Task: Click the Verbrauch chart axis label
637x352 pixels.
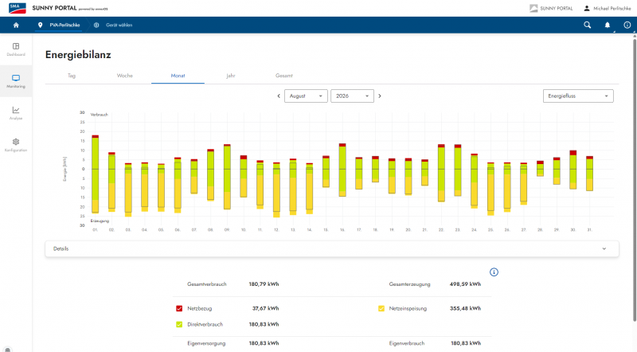Action: point(99,115)
